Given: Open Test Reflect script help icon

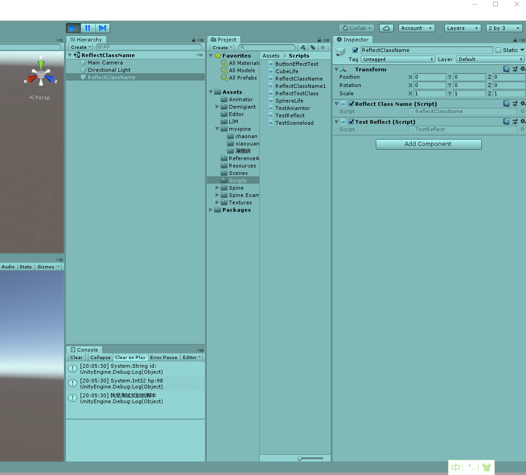Looking at the screenshot, I should (x=506, y=122).
